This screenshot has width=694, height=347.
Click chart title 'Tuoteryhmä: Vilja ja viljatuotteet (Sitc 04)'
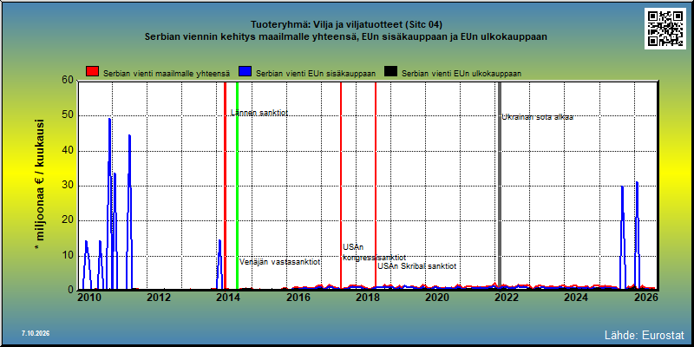(x=346, y=24)
